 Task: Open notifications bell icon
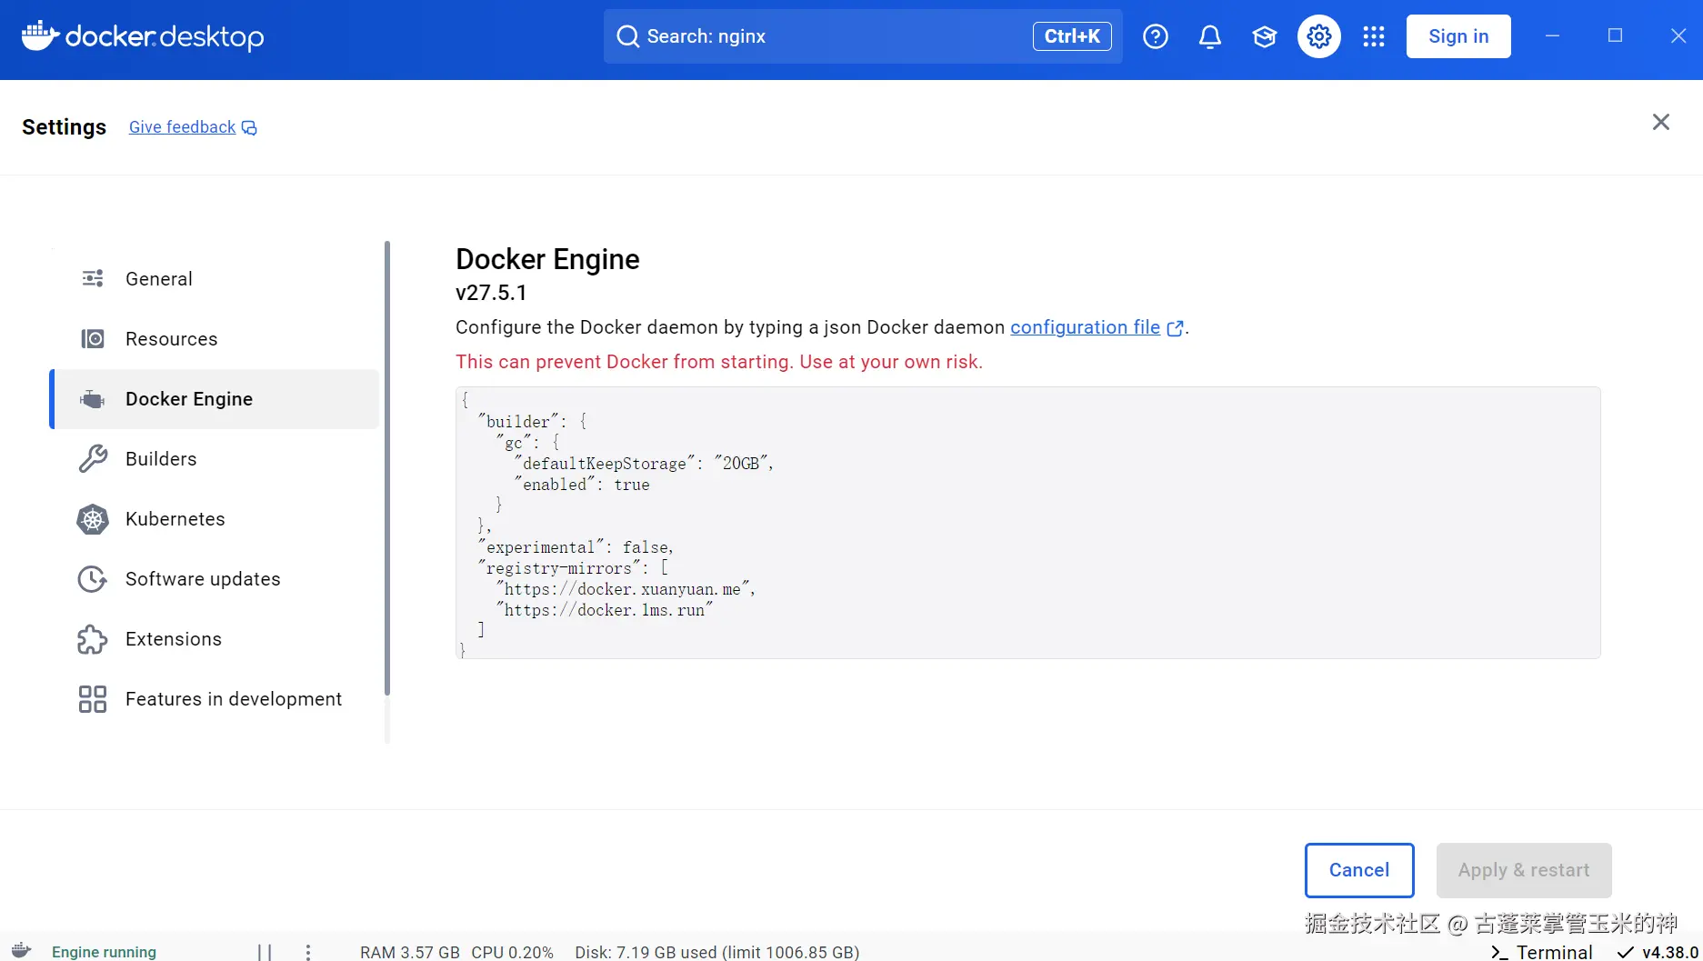(x=1210, y=36)
